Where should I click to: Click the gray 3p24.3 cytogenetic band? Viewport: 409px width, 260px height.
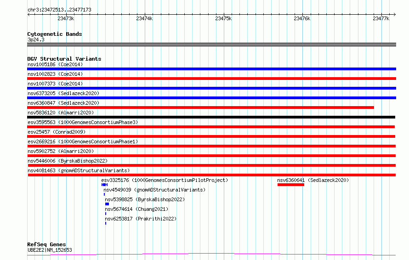211,45
